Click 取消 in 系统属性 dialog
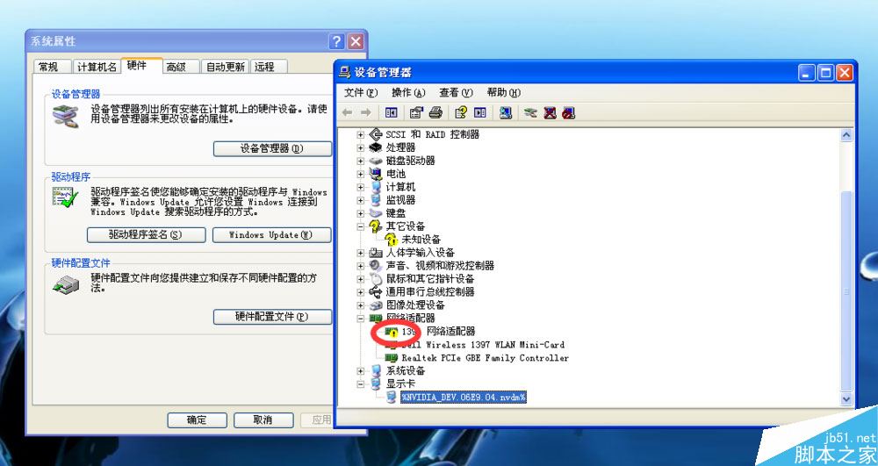Image resolution: width=878 pixels, height=466 pixels. 263,420
